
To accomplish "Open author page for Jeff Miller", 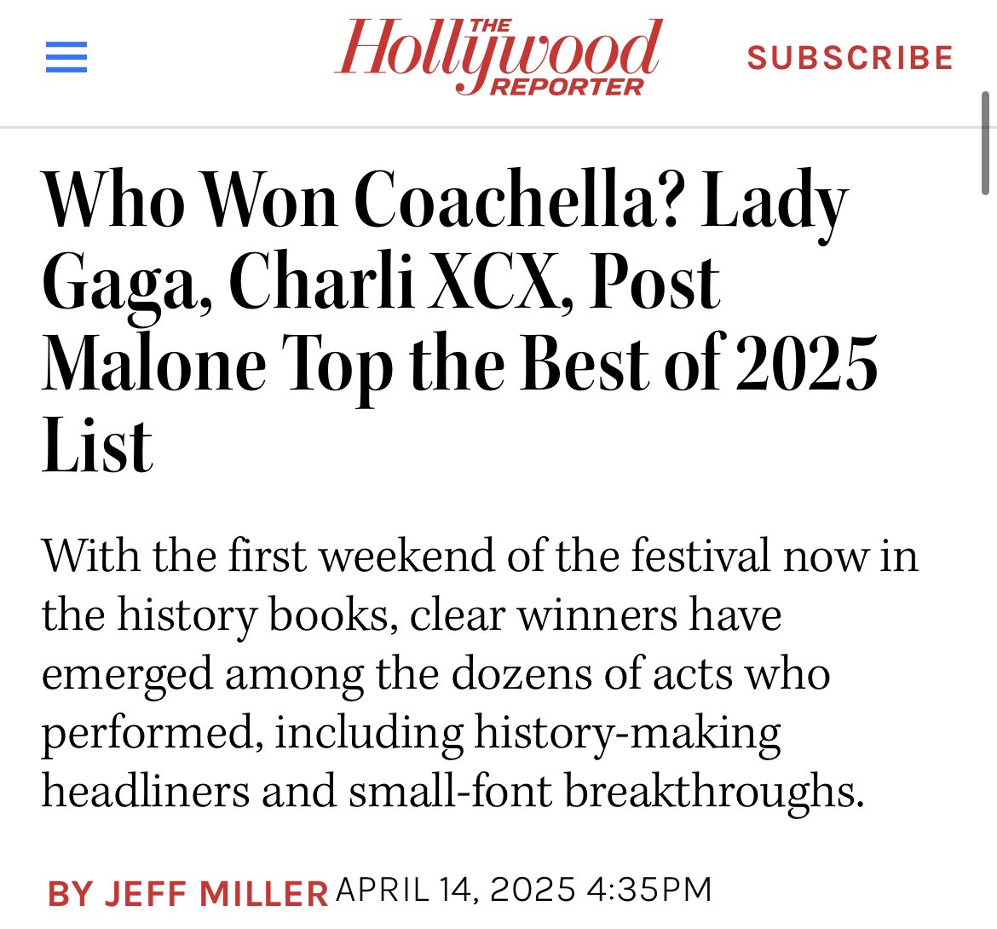I will pos(187,893).
